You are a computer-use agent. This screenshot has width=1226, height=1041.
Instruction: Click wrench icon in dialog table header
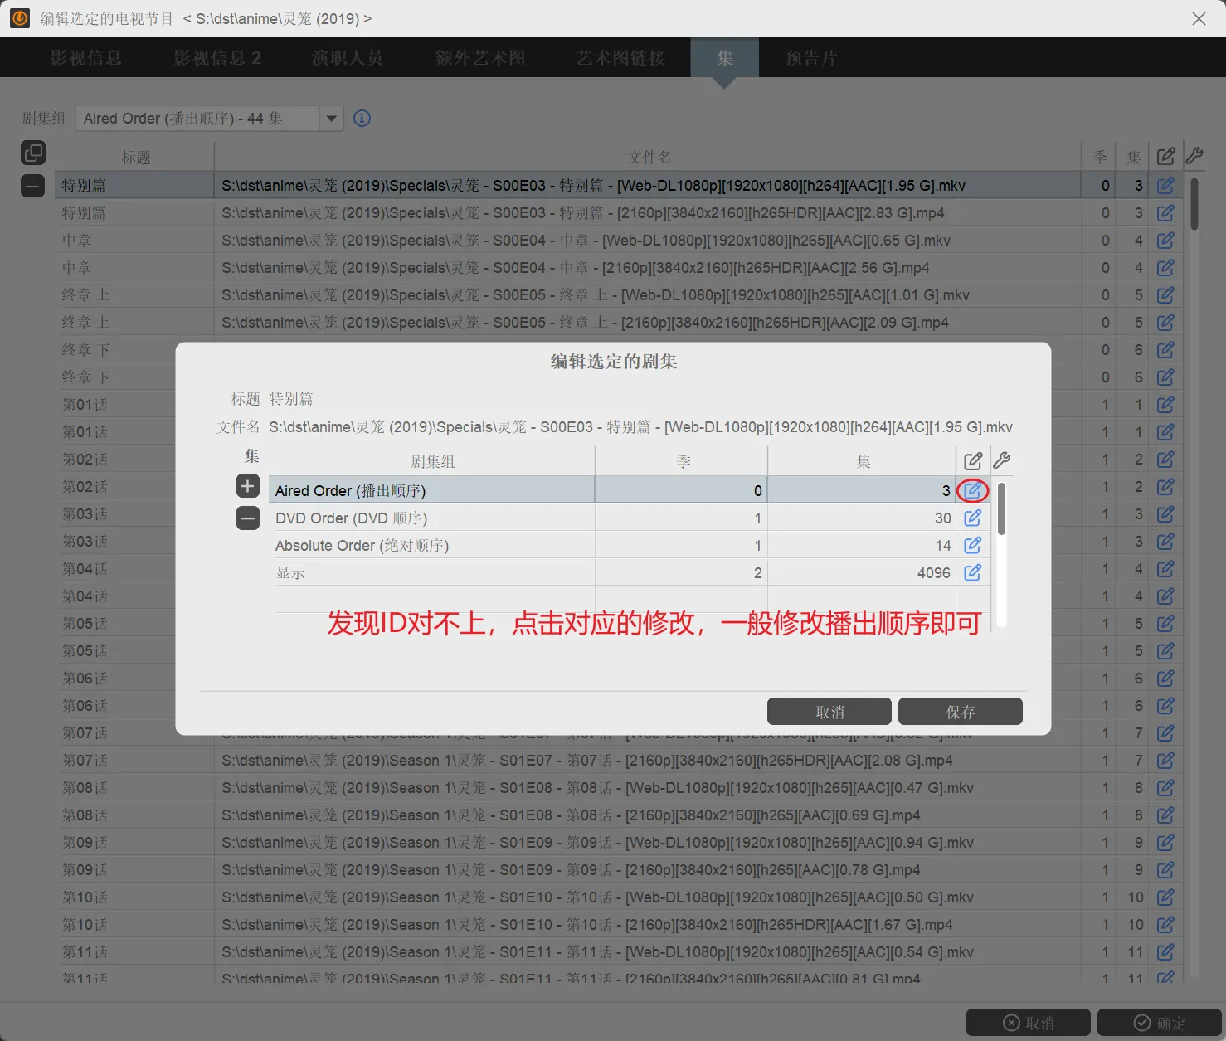1001,460
